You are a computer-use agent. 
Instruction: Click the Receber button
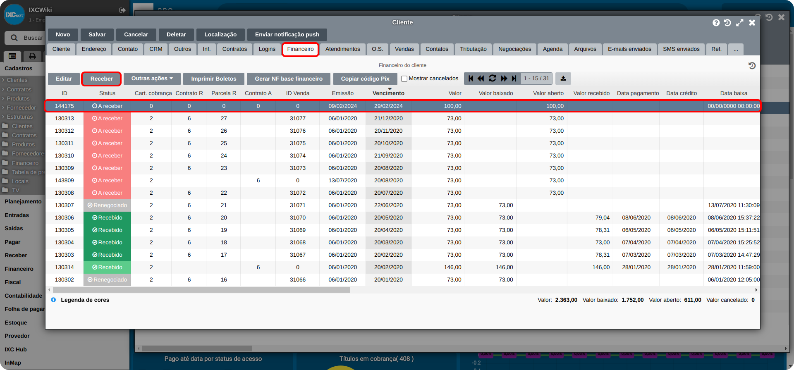click(101, 79)
